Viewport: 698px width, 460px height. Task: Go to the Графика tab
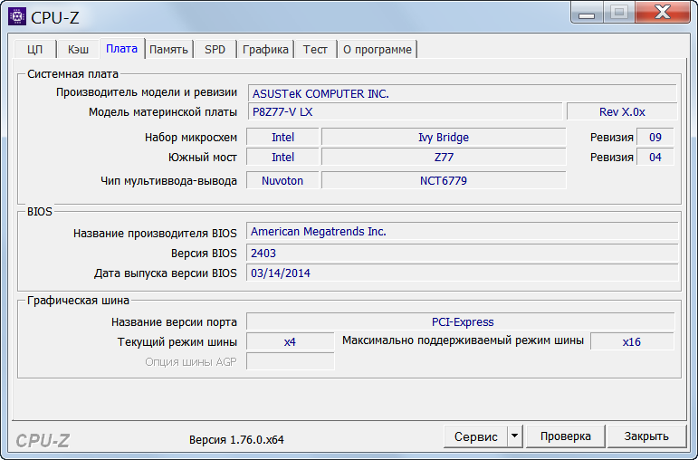pyautogui.click(x=266, y=50)
